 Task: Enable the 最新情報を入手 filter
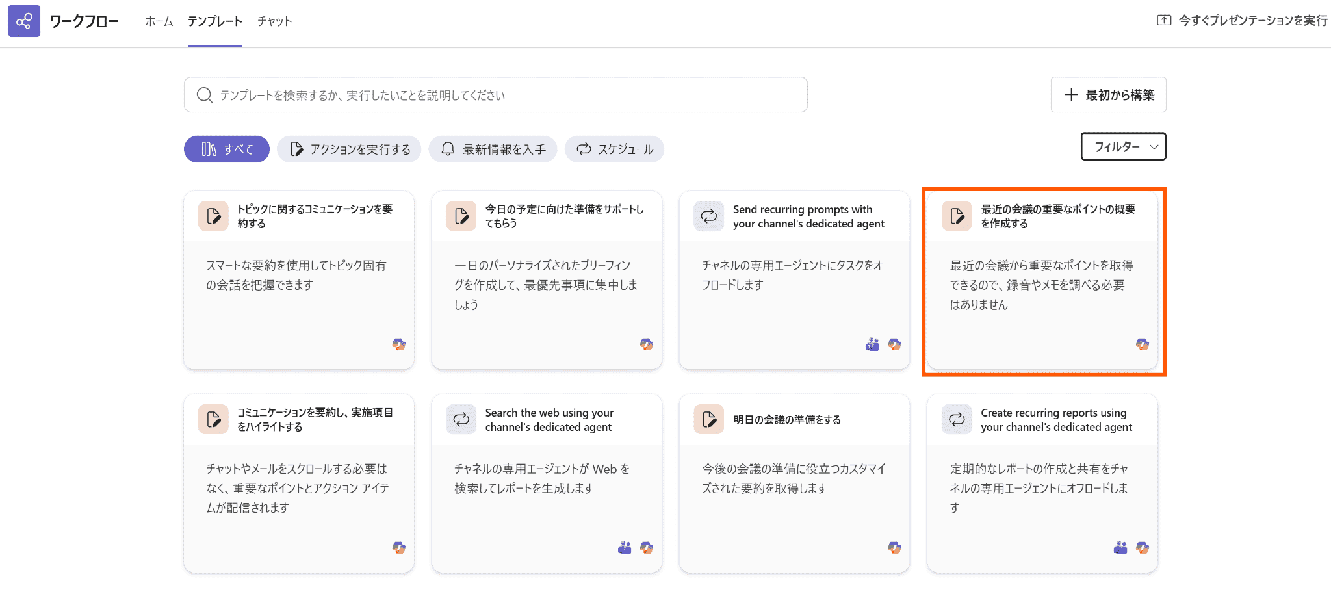tap(493, 149)
